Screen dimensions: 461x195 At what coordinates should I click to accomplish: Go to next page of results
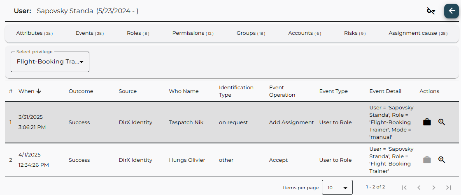tap(433, 187)
